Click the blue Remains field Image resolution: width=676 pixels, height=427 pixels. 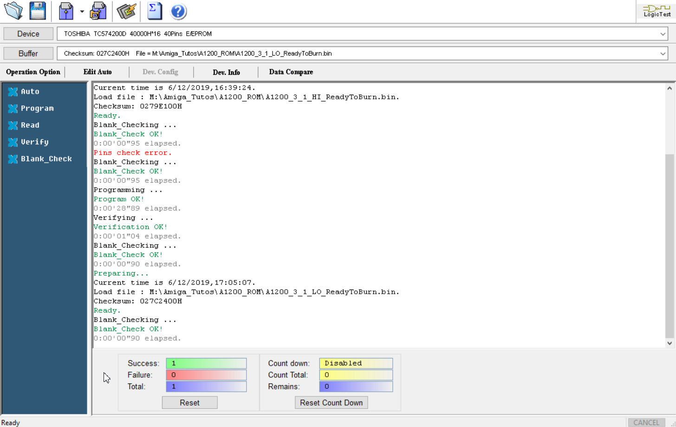pos(356,386)
